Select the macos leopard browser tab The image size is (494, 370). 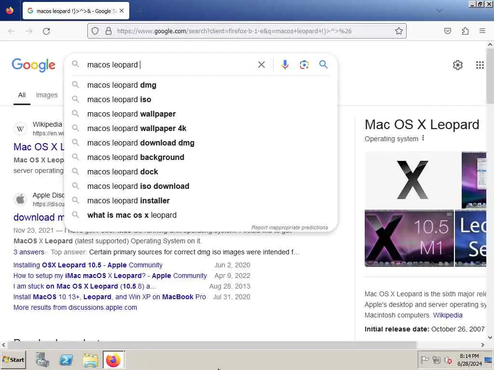(76, 11)
